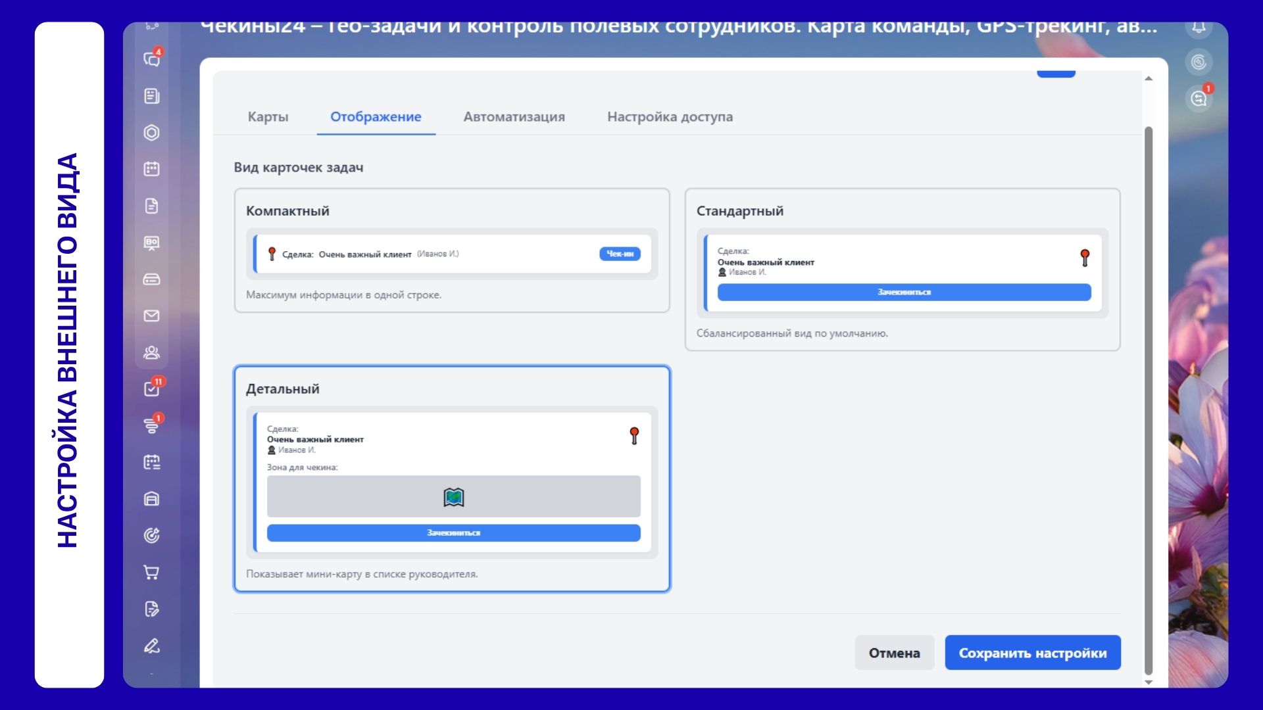
Task: Open the target goal icon in the sidebar
Action: click(x=152, y=536)
